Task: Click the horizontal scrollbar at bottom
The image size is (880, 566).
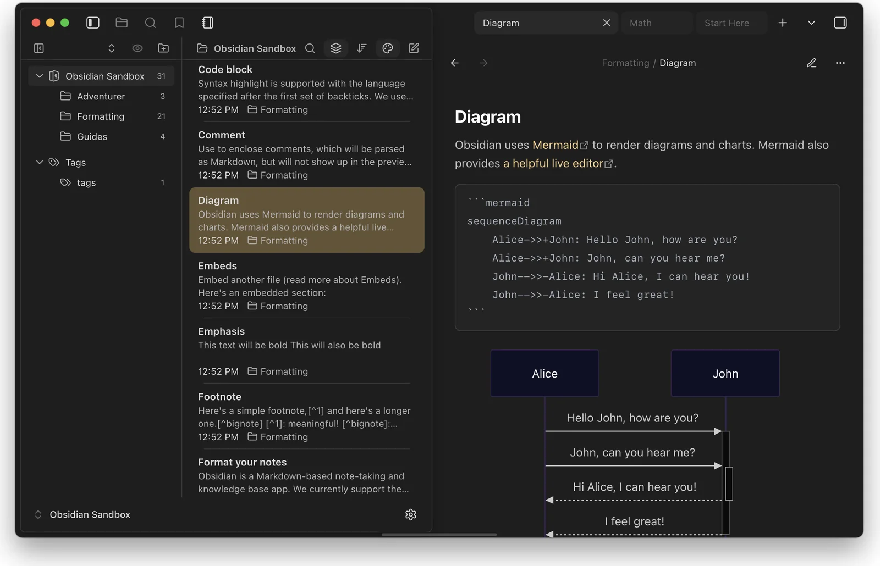Action: (439, 534)
